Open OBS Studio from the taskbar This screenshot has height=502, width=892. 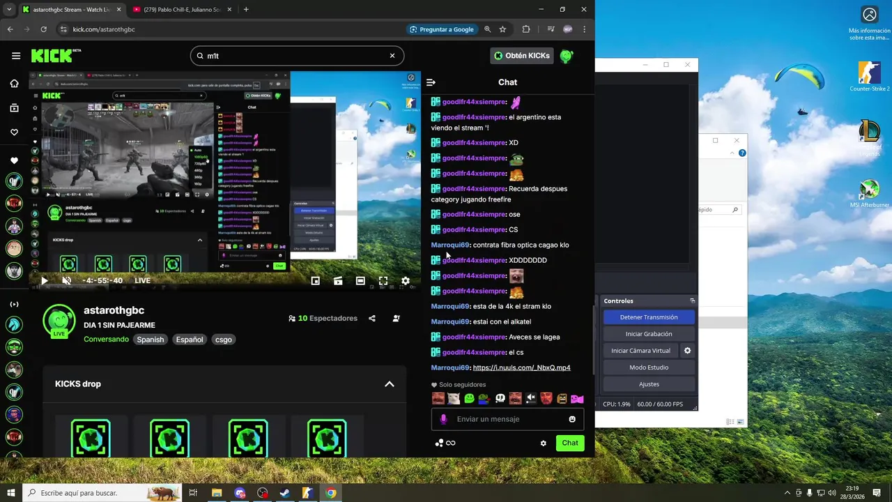(263, 493)
